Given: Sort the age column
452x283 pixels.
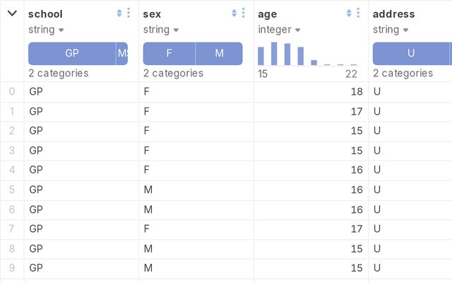Looking at the screenshot, I should (x=349, y=13).
